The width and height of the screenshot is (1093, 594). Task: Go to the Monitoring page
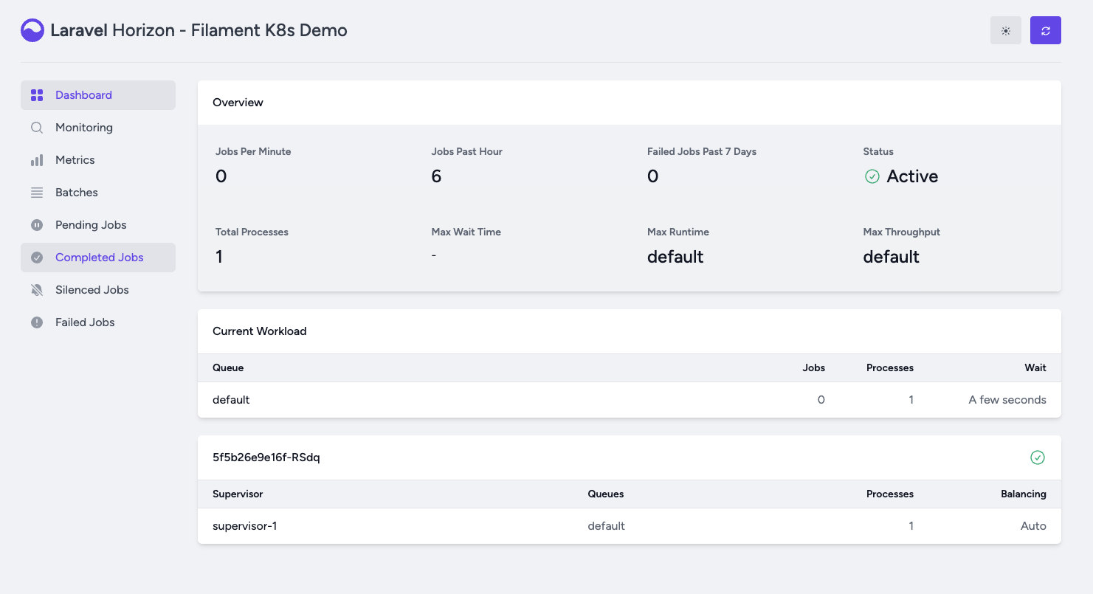[x=98, y=128]
